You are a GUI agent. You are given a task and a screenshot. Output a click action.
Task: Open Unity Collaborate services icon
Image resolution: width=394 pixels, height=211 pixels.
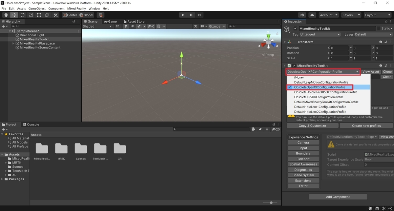point(302,15)
